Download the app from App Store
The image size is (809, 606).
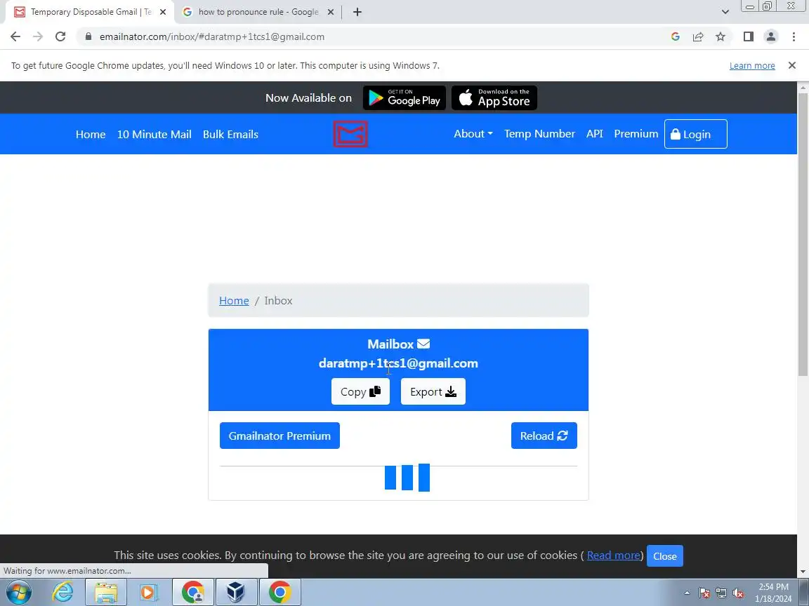point(494,98)
